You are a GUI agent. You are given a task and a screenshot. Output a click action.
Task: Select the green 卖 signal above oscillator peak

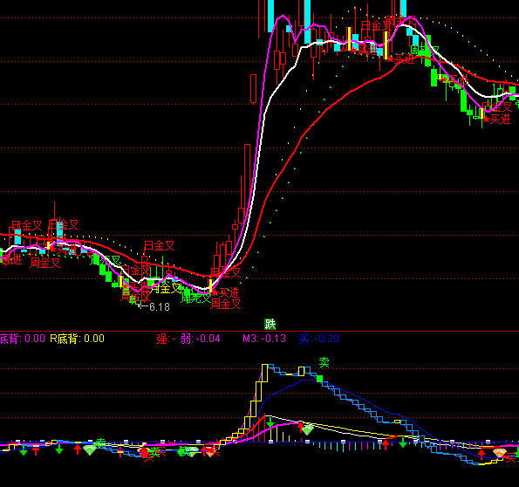(324, 362)
